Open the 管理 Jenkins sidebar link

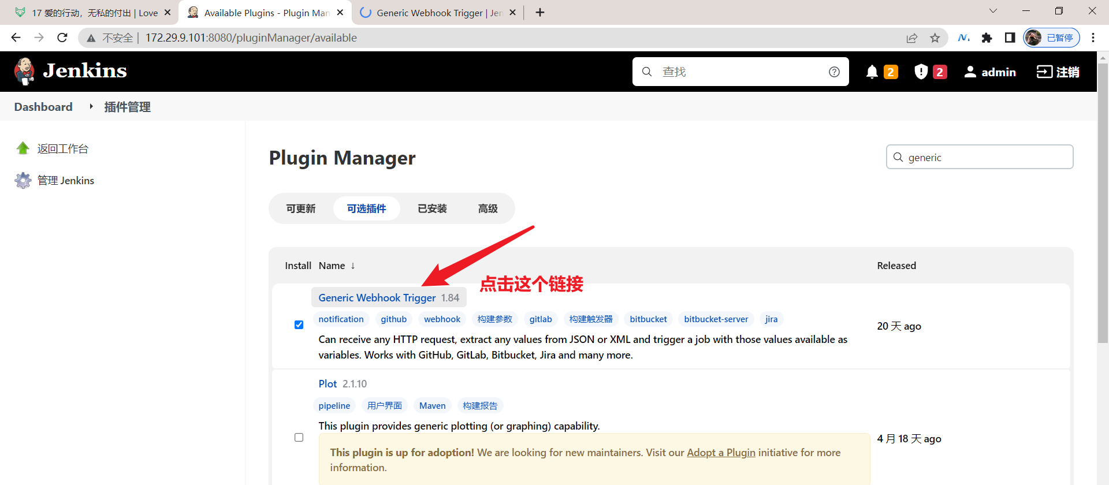point(65,180)
